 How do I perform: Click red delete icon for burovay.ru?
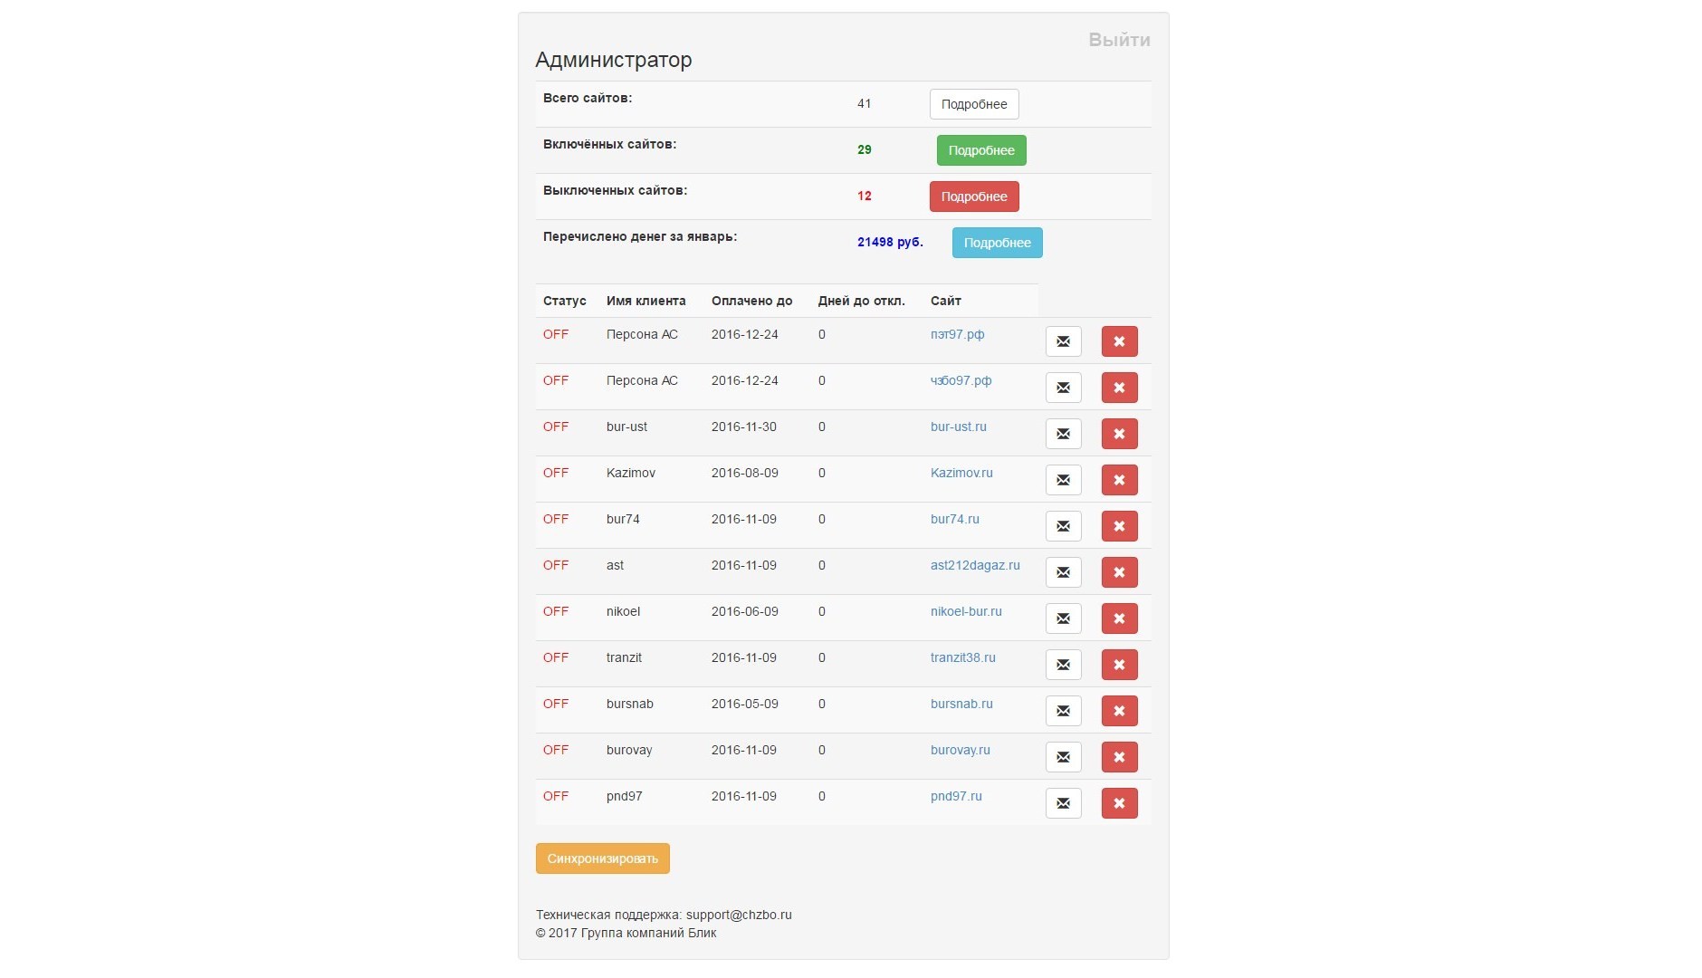click(1119, 757)
